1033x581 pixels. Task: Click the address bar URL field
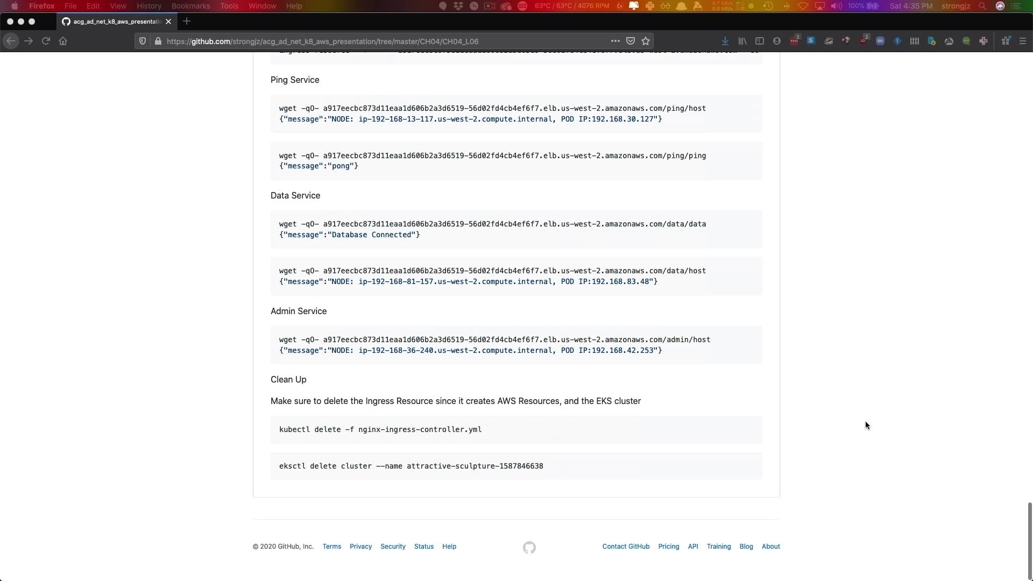coord(377,41)
